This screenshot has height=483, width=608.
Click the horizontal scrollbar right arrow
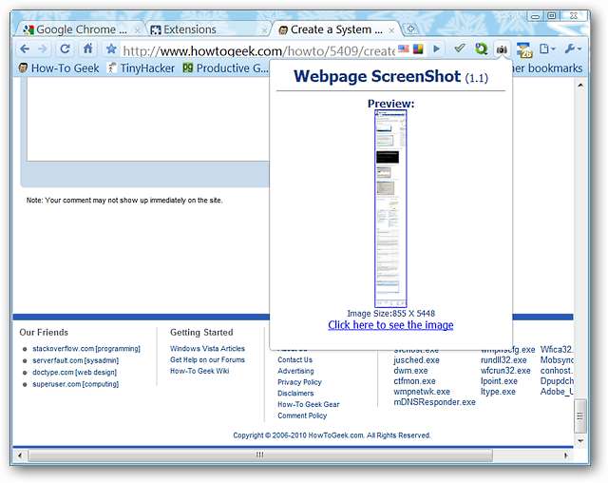click(566, 455)
